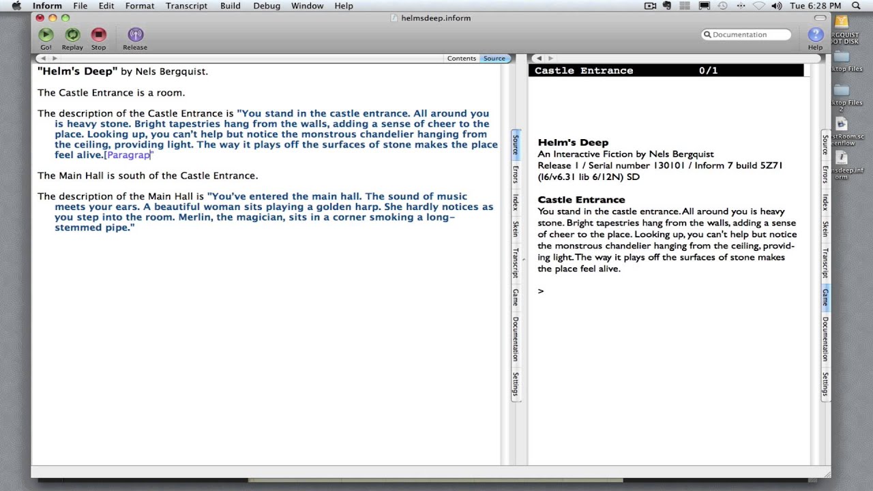
Task: Select left pane Documentation side tab
Action: coord(516,339)
